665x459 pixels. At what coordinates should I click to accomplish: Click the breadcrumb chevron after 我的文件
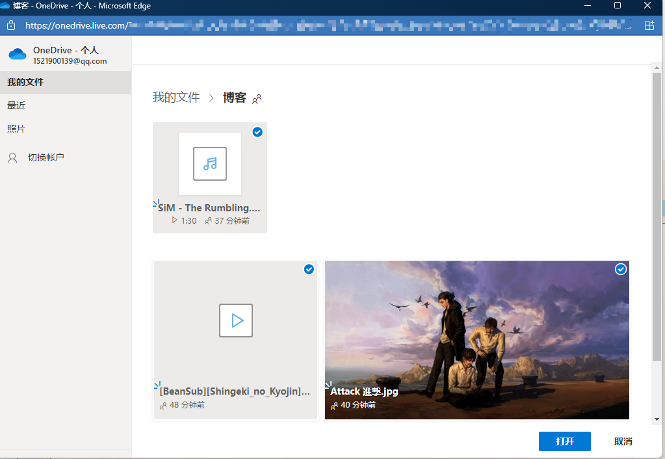point(211,98)
